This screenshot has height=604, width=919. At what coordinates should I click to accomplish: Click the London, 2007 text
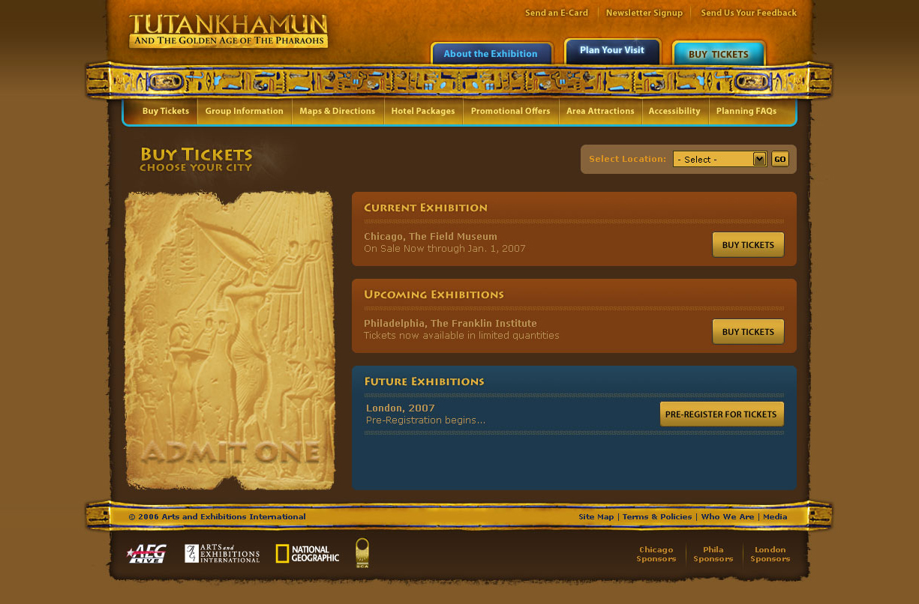coord(401,408)
